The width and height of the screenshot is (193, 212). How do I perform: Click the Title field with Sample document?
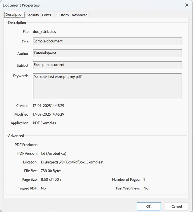click(107, 42)
